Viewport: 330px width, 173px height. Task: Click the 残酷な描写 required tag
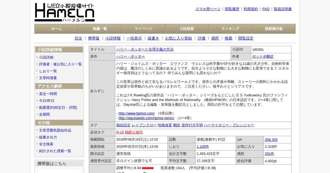click(134, 133)
